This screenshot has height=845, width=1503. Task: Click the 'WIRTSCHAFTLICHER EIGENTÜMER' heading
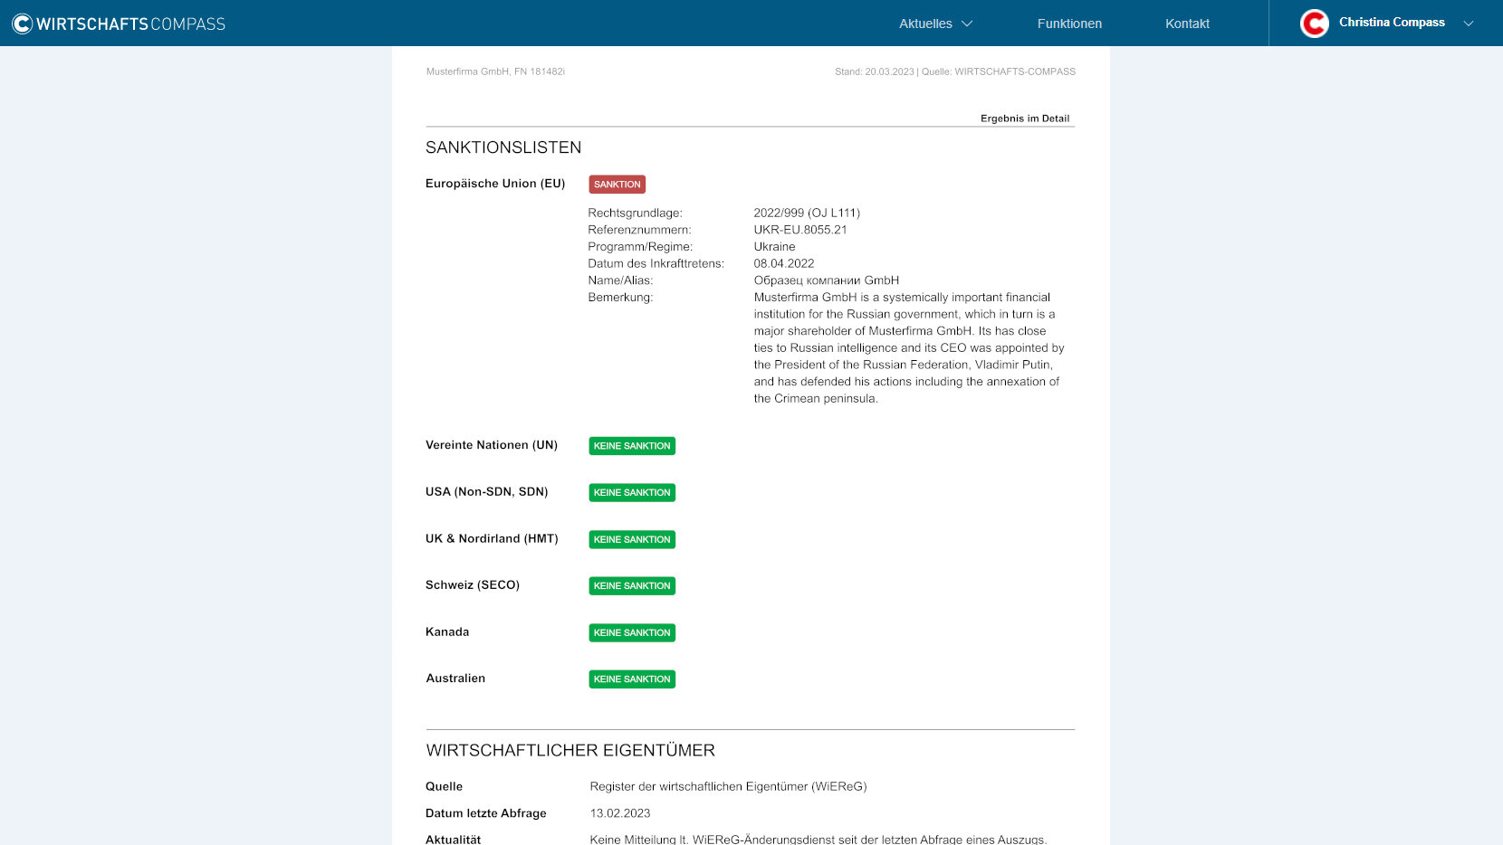point(570,751)
